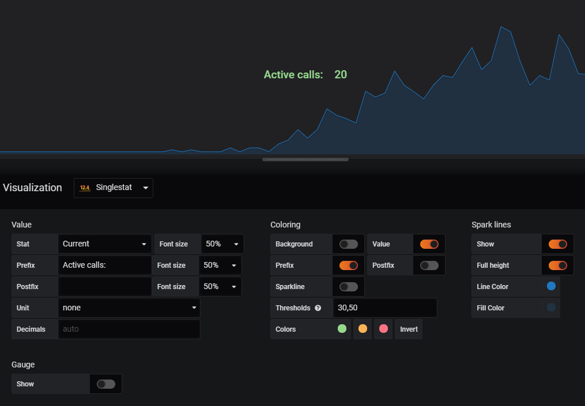Enable the Gauge Show toggle
Viewport: 585px width, 406px height.
coord(106,384)
